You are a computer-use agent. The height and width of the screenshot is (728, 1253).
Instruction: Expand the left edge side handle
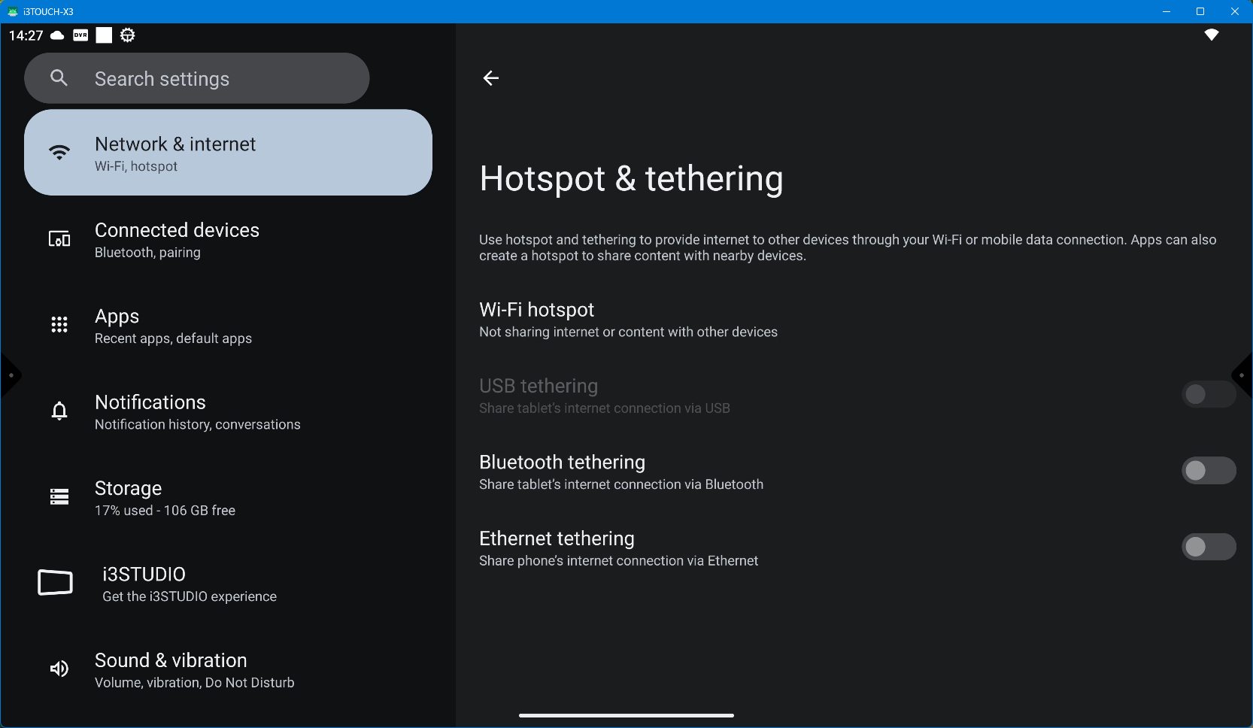click(10, 375)
